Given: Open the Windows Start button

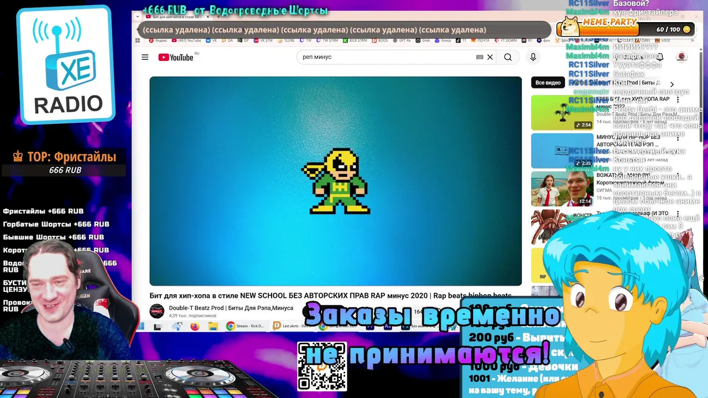Looking at the screenshot, I should point(140,326).
